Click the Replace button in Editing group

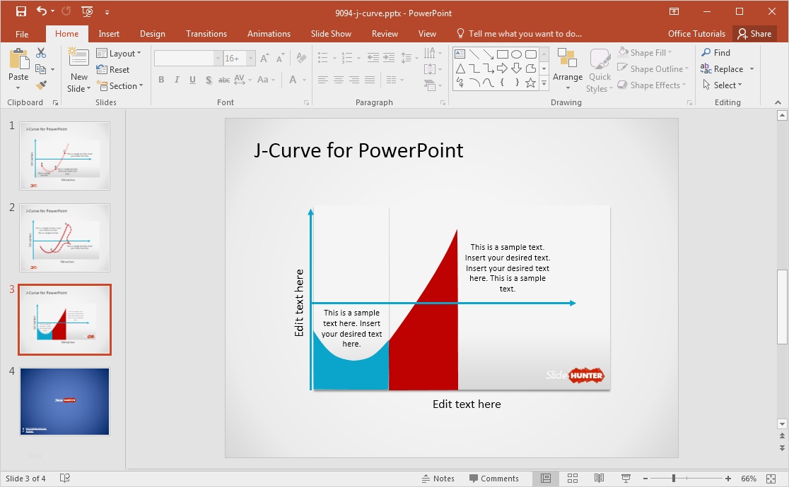click(x=729, y=68)
